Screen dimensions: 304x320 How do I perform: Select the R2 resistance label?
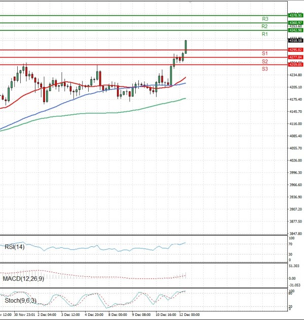(x=265, y=26)
